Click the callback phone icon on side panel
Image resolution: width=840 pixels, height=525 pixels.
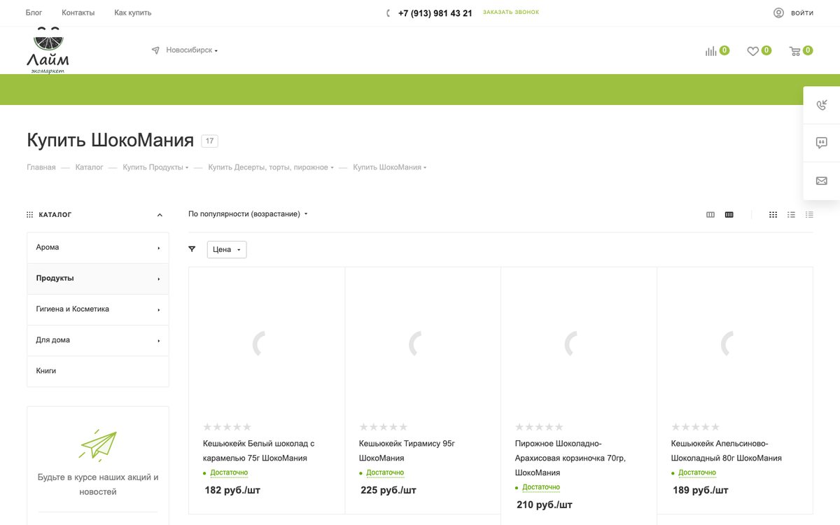click(x=822, y=105)
